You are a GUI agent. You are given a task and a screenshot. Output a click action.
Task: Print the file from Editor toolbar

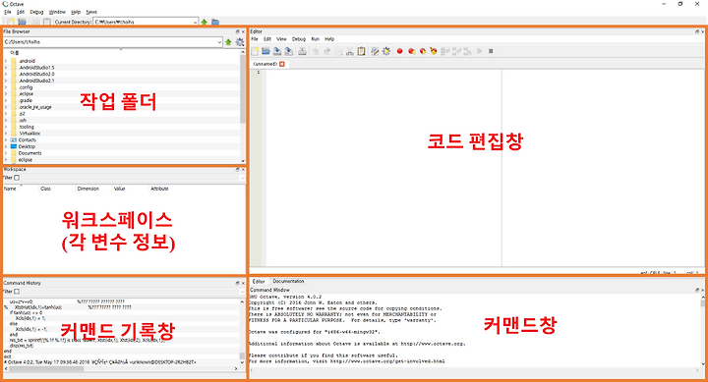302,51
